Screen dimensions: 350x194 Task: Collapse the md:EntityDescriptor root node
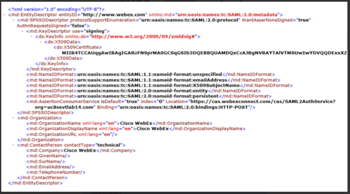point(5,15)
